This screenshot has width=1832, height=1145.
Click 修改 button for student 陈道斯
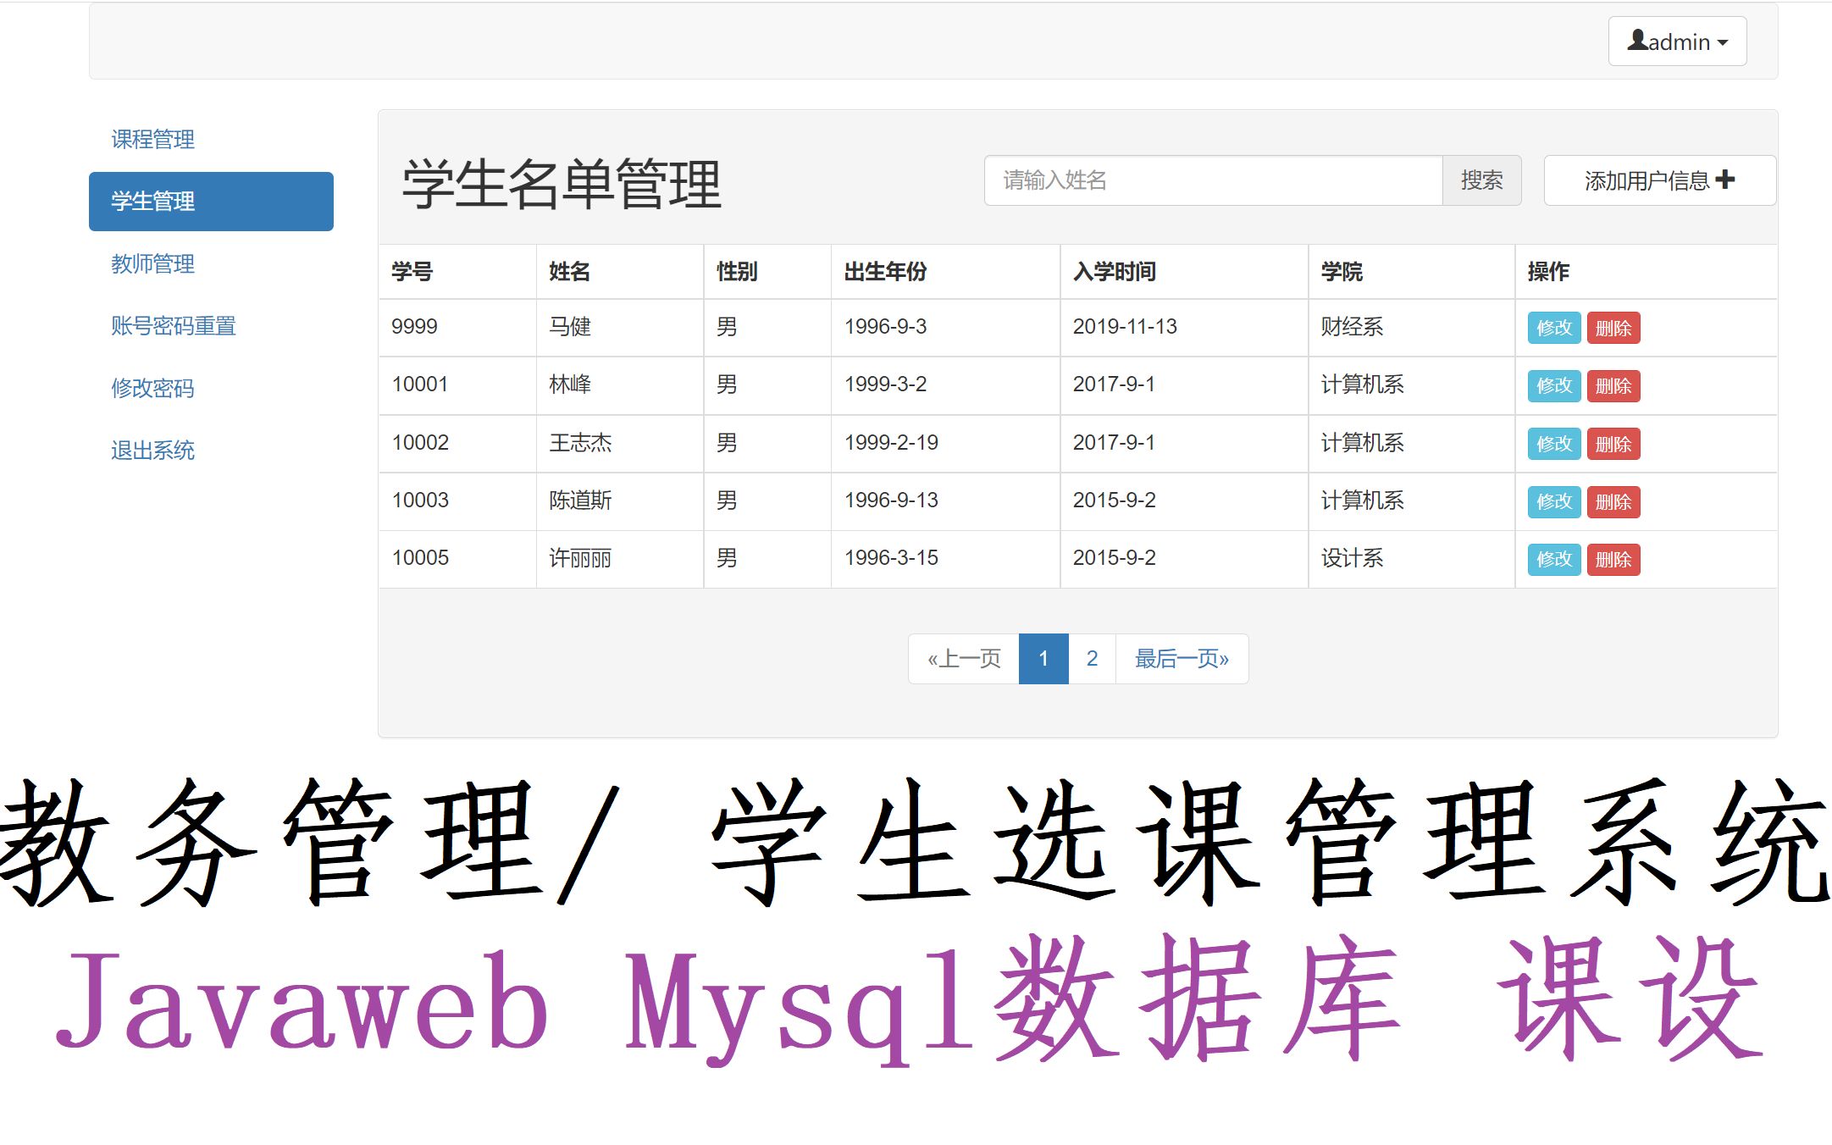tap(1552, 501)
